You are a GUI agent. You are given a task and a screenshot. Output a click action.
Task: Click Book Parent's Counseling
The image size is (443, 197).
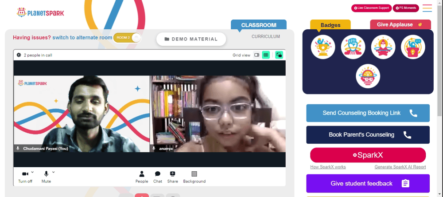pos(368,135)
